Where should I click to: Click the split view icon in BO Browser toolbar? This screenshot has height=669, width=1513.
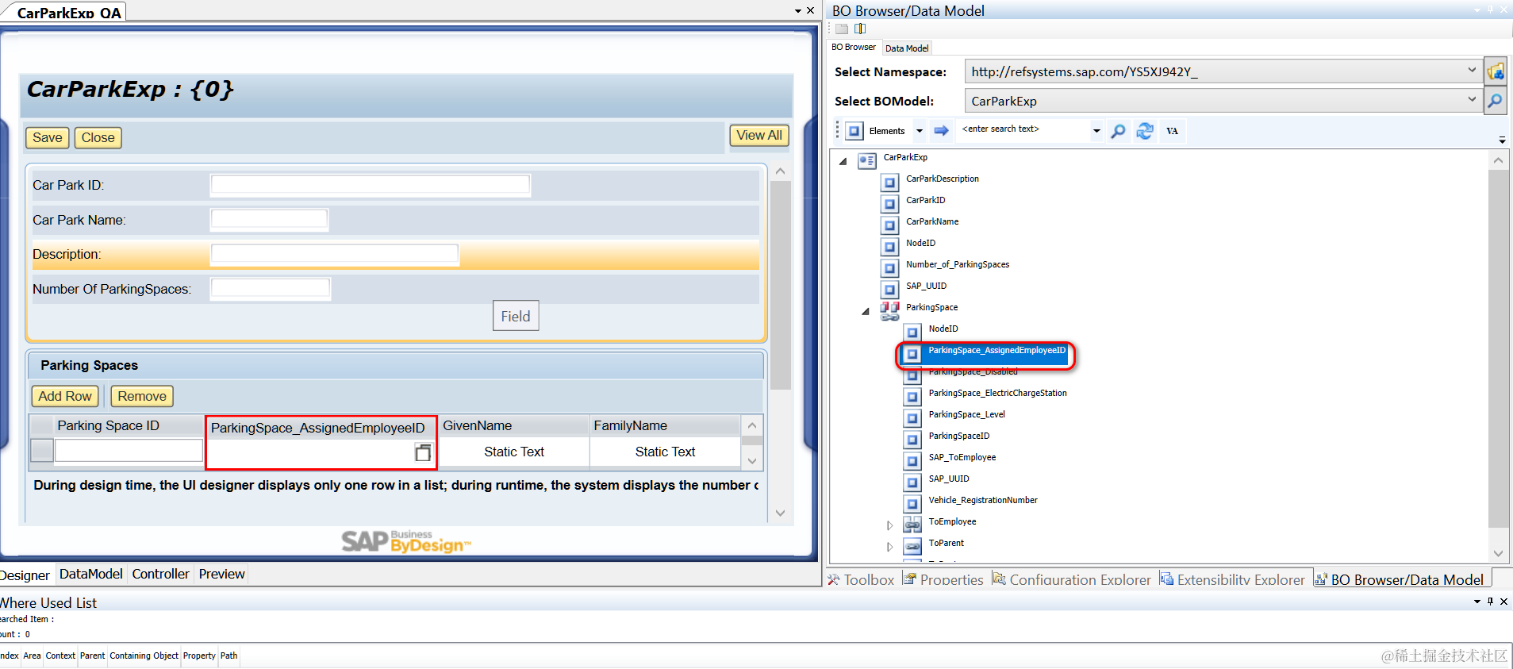(860, 29)
